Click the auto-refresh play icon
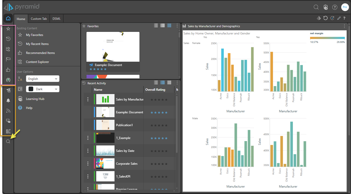The image size is (351, 194). click(x=332, y=18)
